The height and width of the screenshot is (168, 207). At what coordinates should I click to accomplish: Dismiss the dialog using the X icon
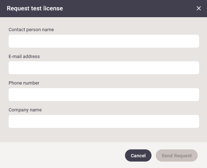[x=198, y=8]
